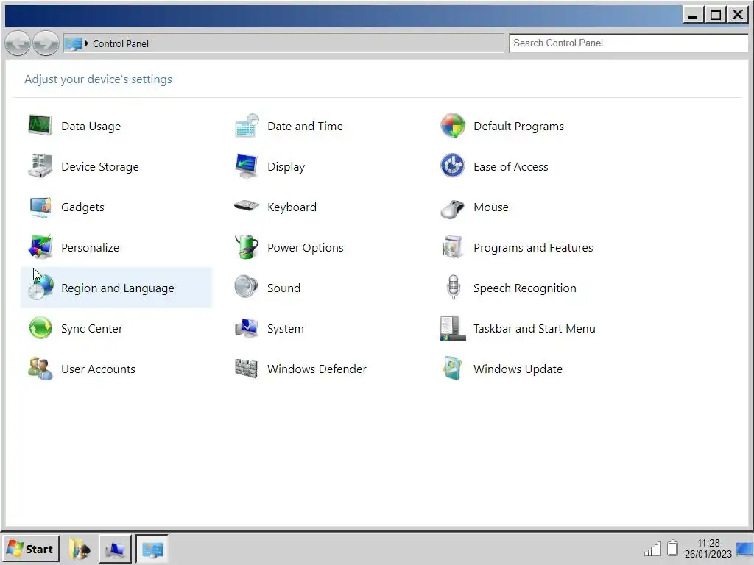Click the Speech Recognition microphone icon

click(x=453, y=288)
